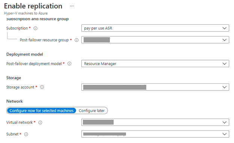Open the ellipsis menu beside Enable replication

(72, 6)
